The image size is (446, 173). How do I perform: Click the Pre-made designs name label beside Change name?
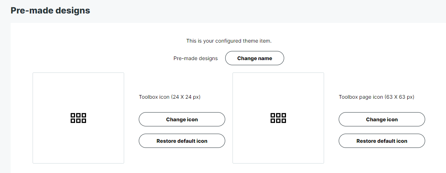click(196, 58)
